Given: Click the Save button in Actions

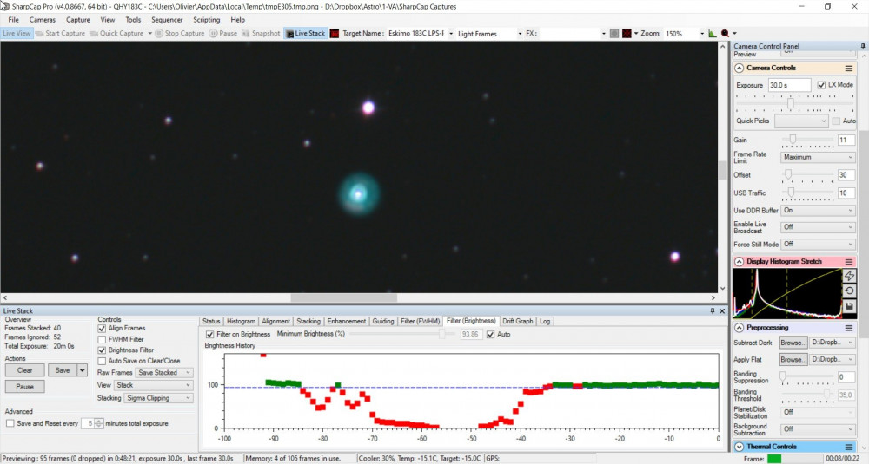Looking at the screenshot, I should 63,370.
